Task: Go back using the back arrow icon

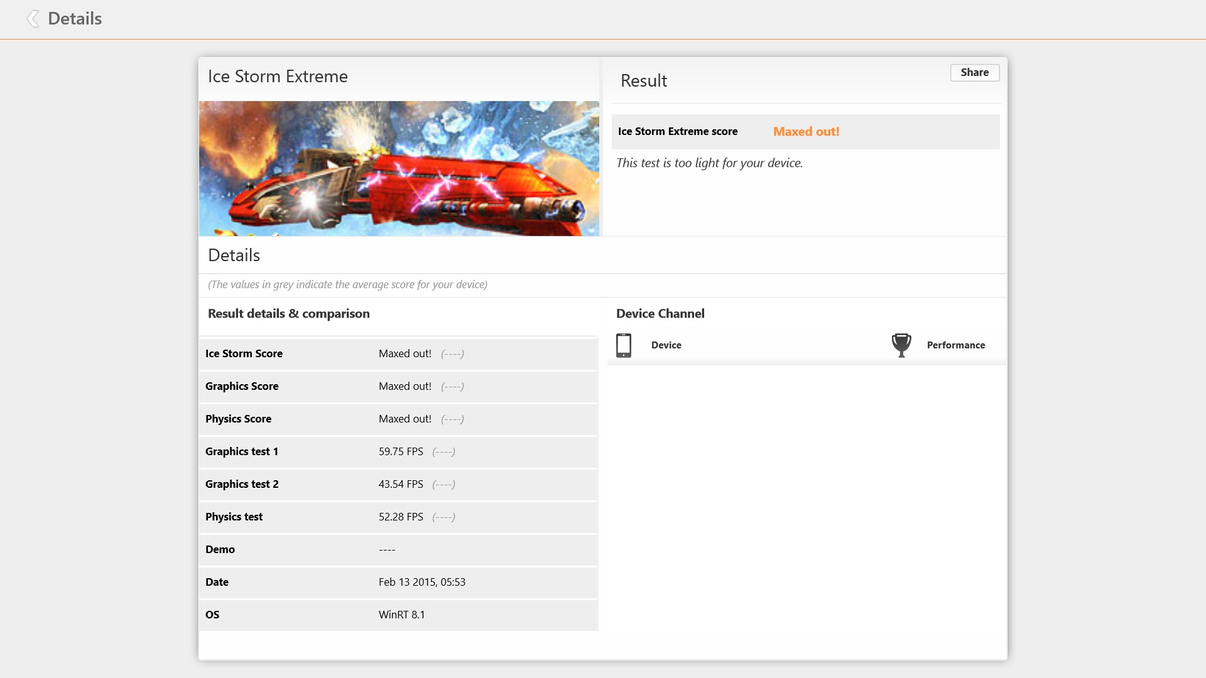Action: click(33, 19)
